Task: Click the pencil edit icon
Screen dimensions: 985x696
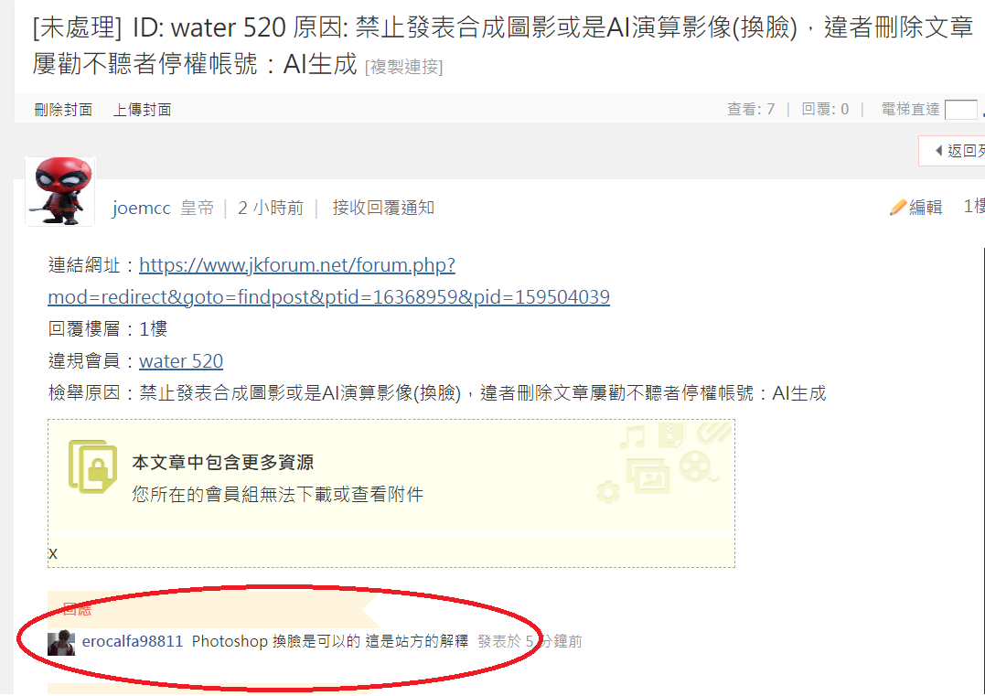Action: pyautogui.click(x=898, y=208)
